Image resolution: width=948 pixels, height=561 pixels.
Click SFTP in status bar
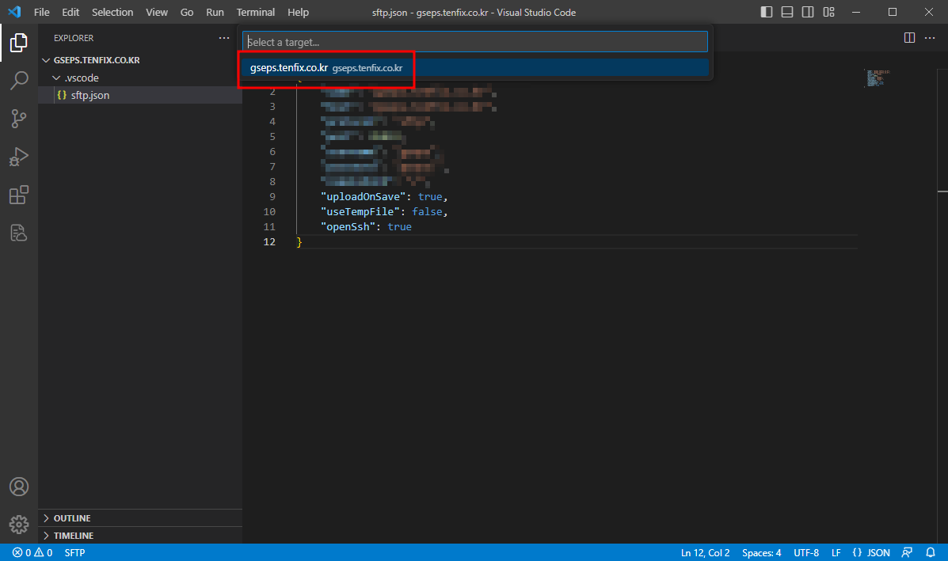click(x=74, y=552)
